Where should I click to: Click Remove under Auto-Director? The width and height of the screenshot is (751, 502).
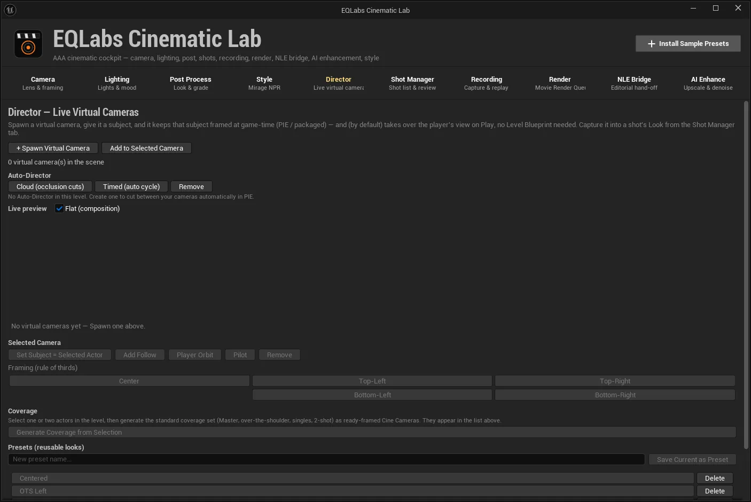(x=191, y=186)
